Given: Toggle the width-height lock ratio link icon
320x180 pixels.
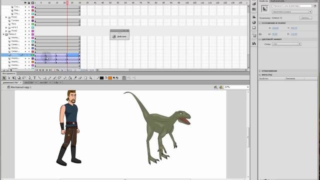Looking at the screenshot, I should (260, 34).
